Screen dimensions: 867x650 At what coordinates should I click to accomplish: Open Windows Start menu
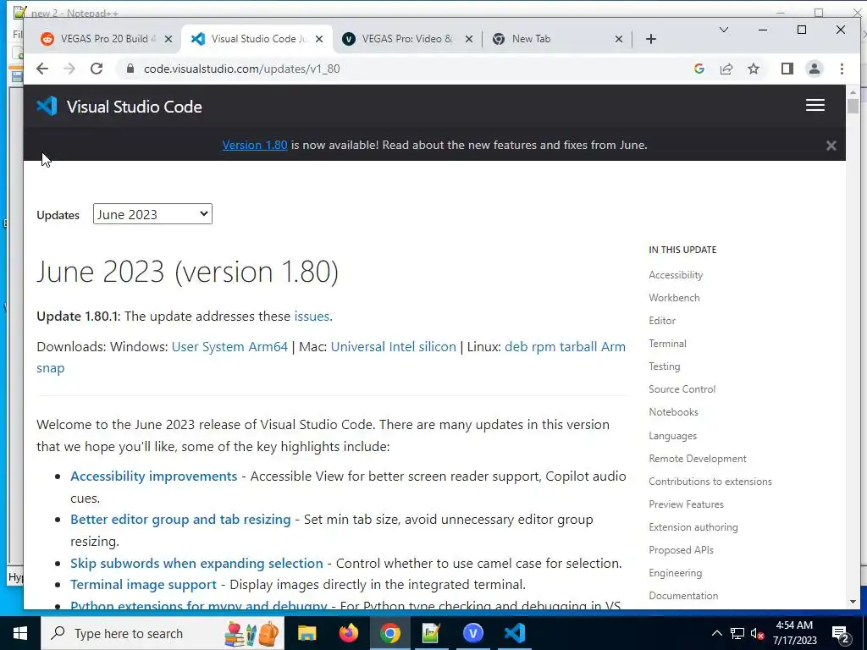[20, 633]
